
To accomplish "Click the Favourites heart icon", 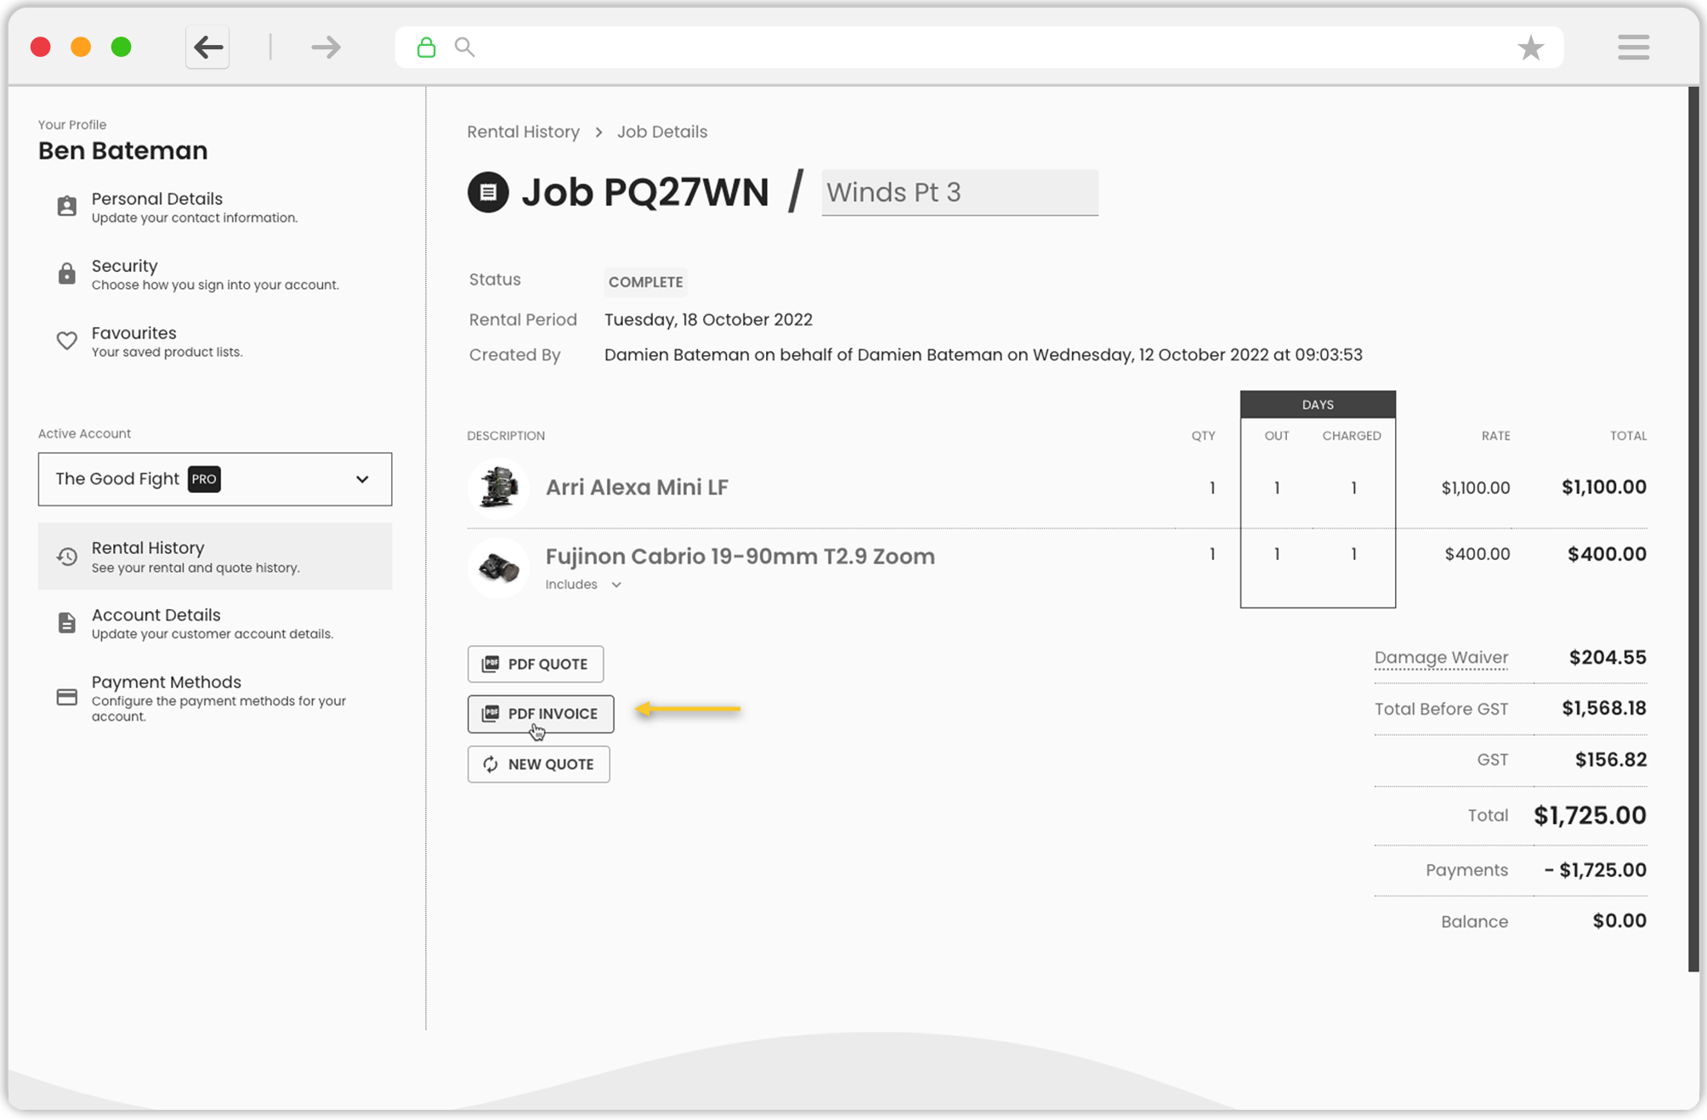I will (66, 339).
